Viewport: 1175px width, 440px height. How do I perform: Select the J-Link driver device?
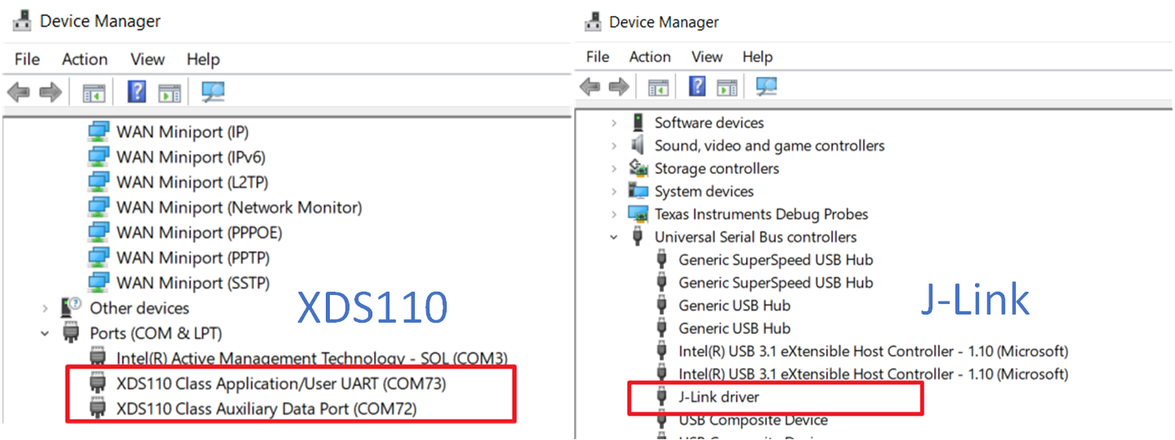[719, 398]
